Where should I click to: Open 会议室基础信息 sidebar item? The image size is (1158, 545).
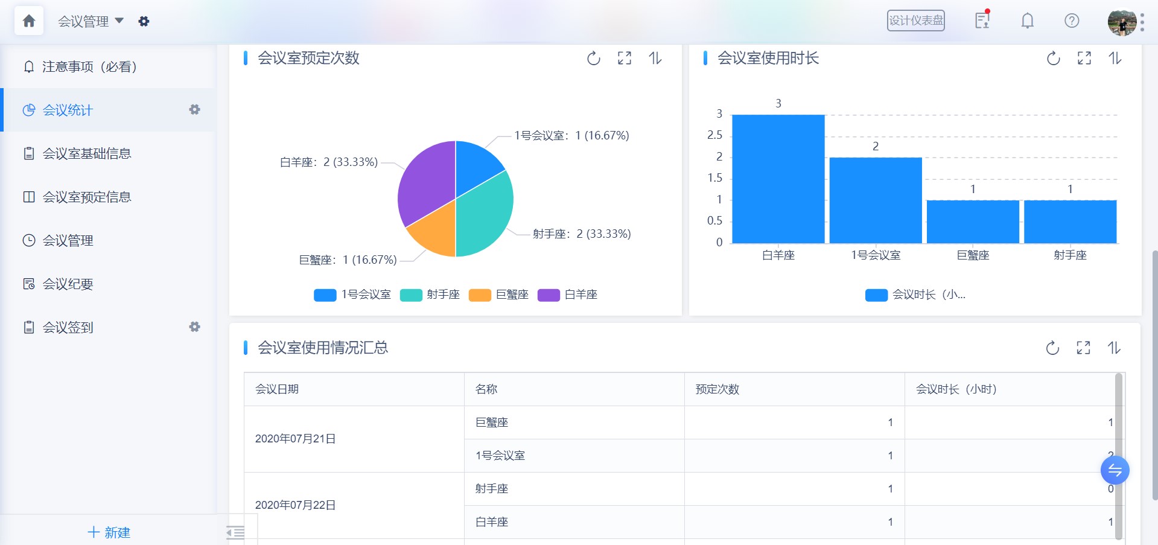109,153
